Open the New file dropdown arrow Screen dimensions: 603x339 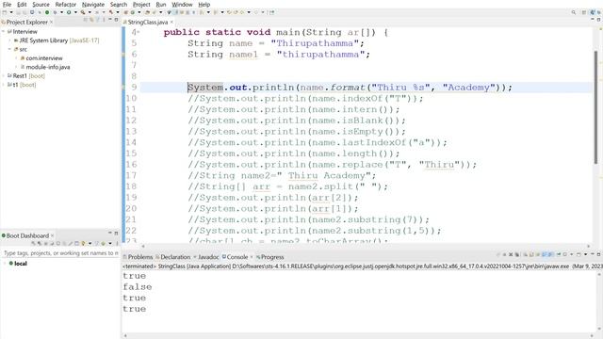[11, 12]
